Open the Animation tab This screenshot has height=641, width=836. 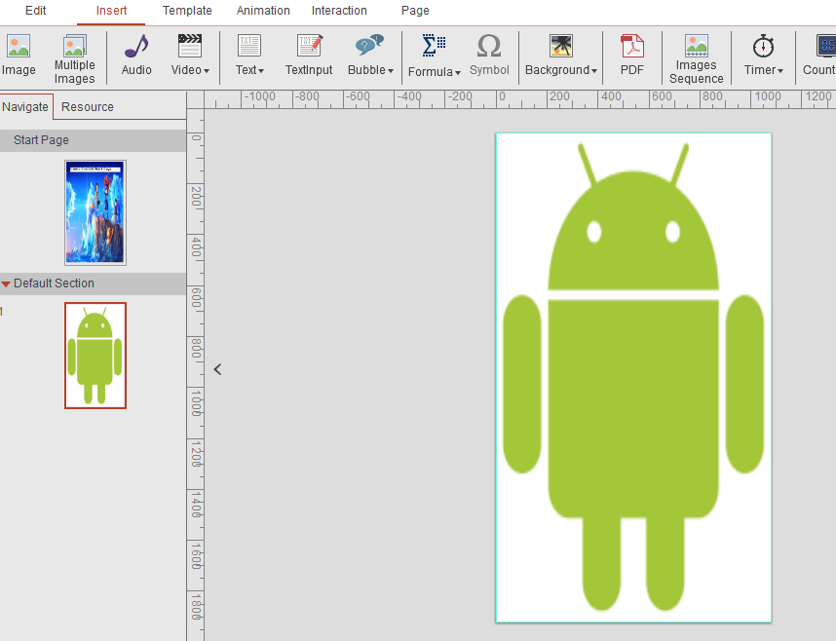(x=263, y=11)
